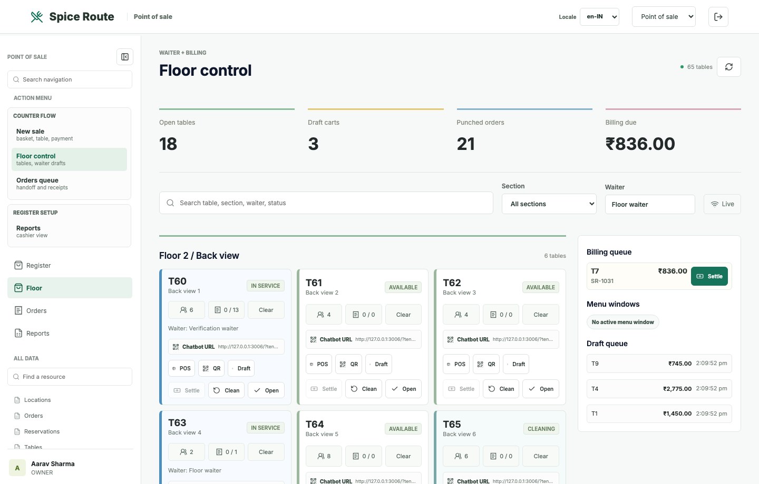Open the Aarav Sharma owner profile
759x484 pixels.
click(70, 467)
